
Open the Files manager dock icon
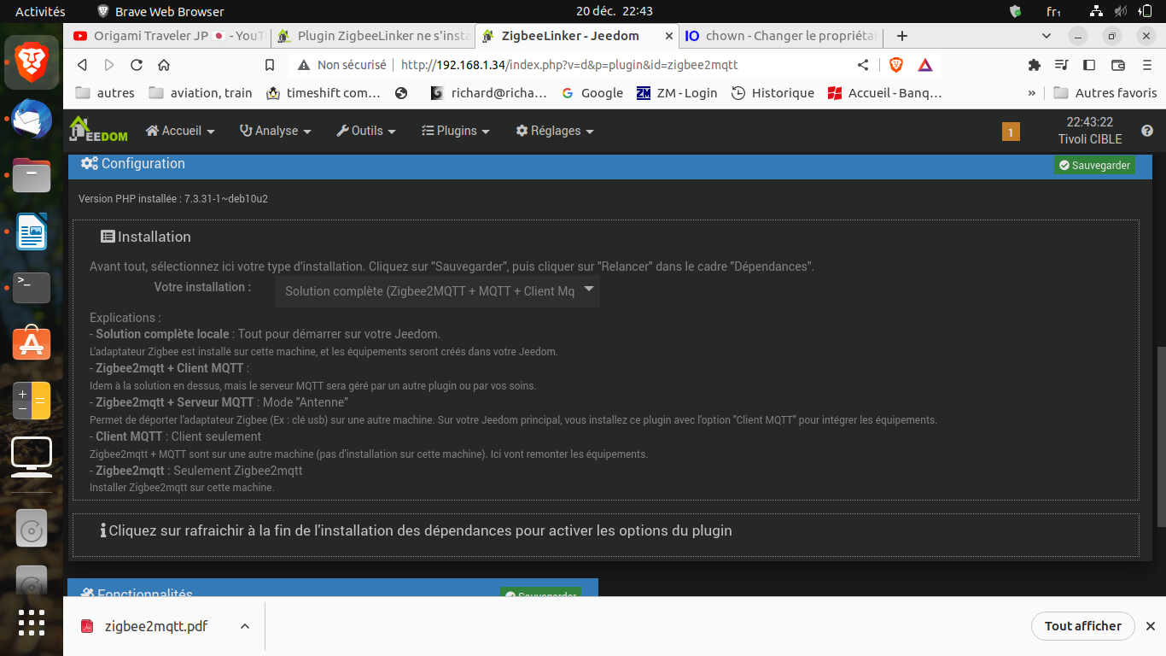[x=32, y=175]
